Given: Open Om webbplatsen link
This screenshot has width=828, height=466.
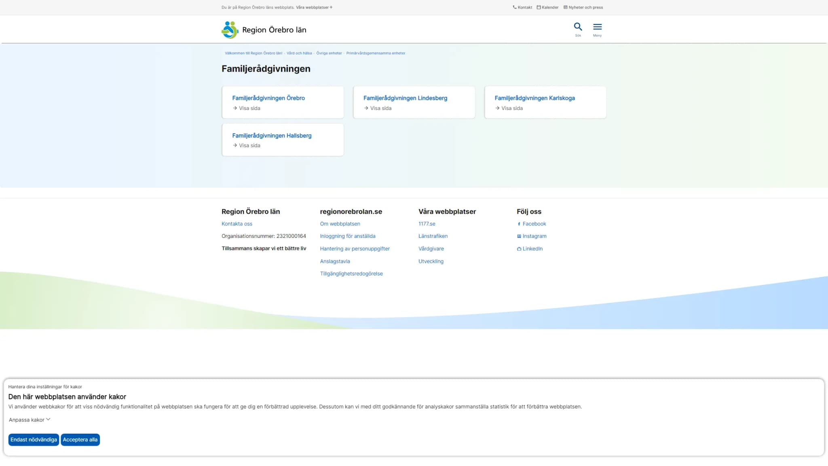Looking at the screenshot, I should point(340,224).
